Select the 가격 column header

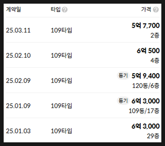point(146,9)
